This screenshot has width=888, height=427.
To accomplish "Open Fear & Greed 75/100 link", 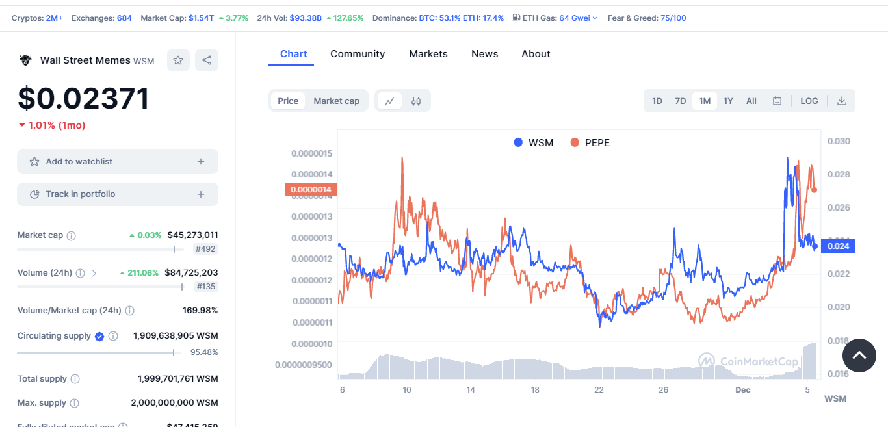I will (673, 18).
